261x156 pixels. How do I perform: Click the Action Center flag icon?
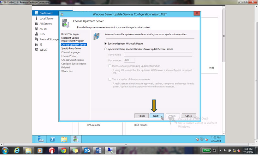(225, 151)
